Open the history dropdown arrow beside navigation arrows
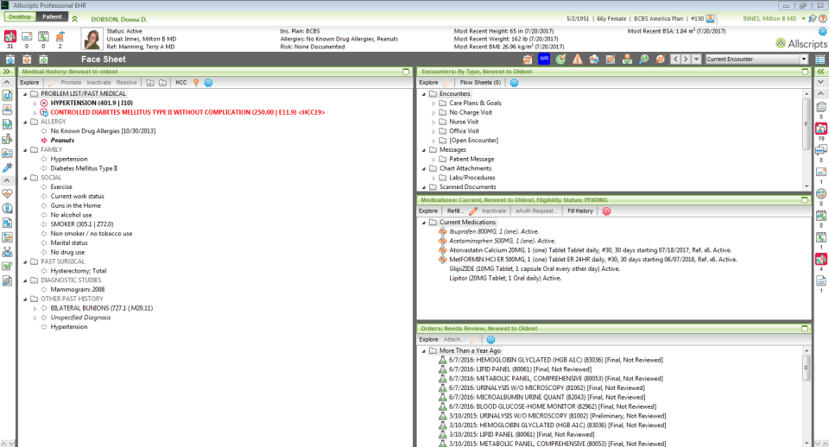 pos(696,60)
